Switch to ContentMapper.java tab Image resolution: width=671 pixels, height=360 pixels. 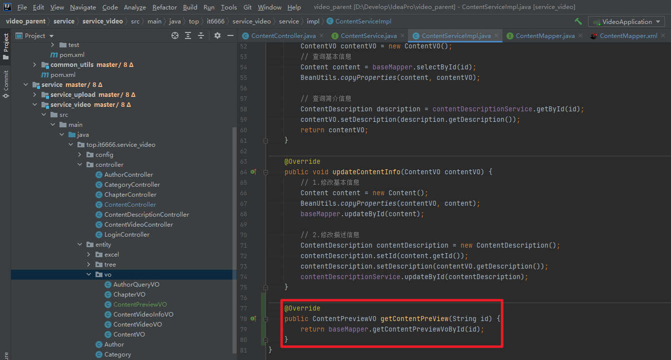pyautogui.click(x=545, y=36)
